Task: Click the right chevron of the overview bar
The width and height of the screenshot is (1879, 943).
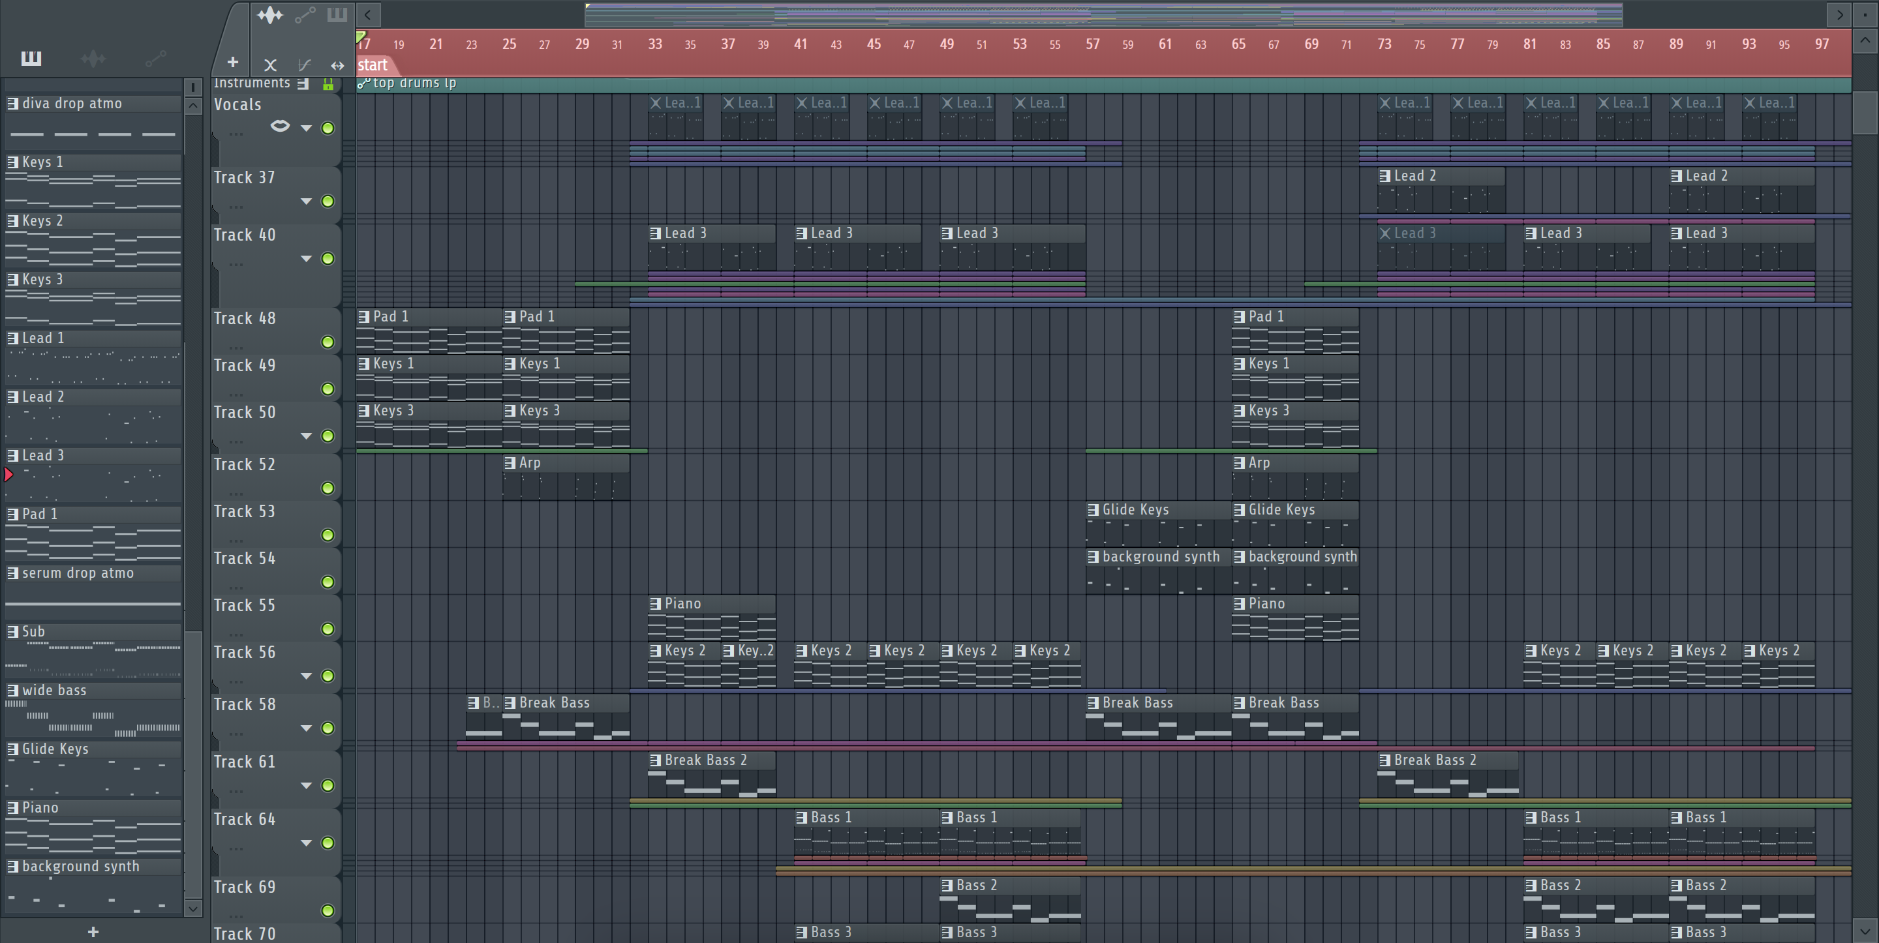Action: click(x=1840, y=14)
